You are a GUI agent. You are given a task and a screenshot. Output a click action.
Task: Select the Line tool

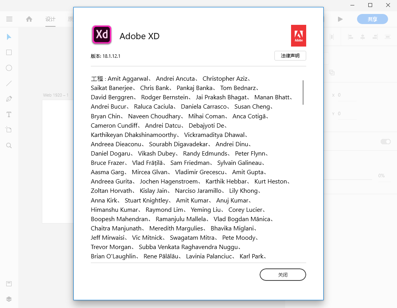[x=9, y=83]
